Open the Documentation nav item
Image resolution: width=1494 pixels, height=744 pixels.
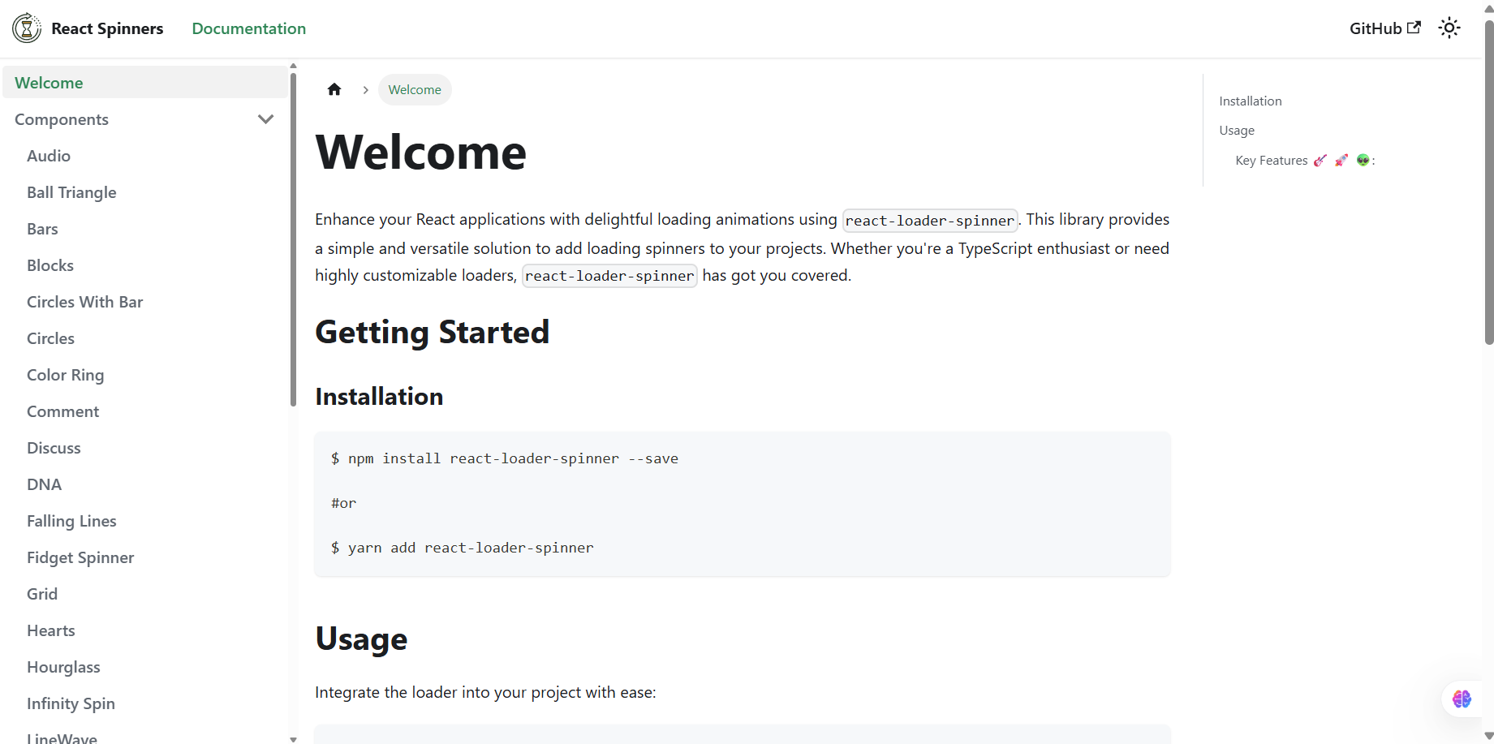[249, 28]
